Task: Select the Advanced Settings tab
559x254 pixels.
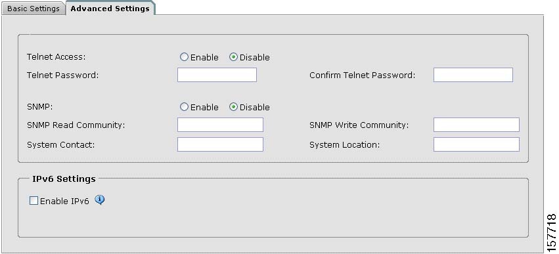Action: (x=110, y=9)
